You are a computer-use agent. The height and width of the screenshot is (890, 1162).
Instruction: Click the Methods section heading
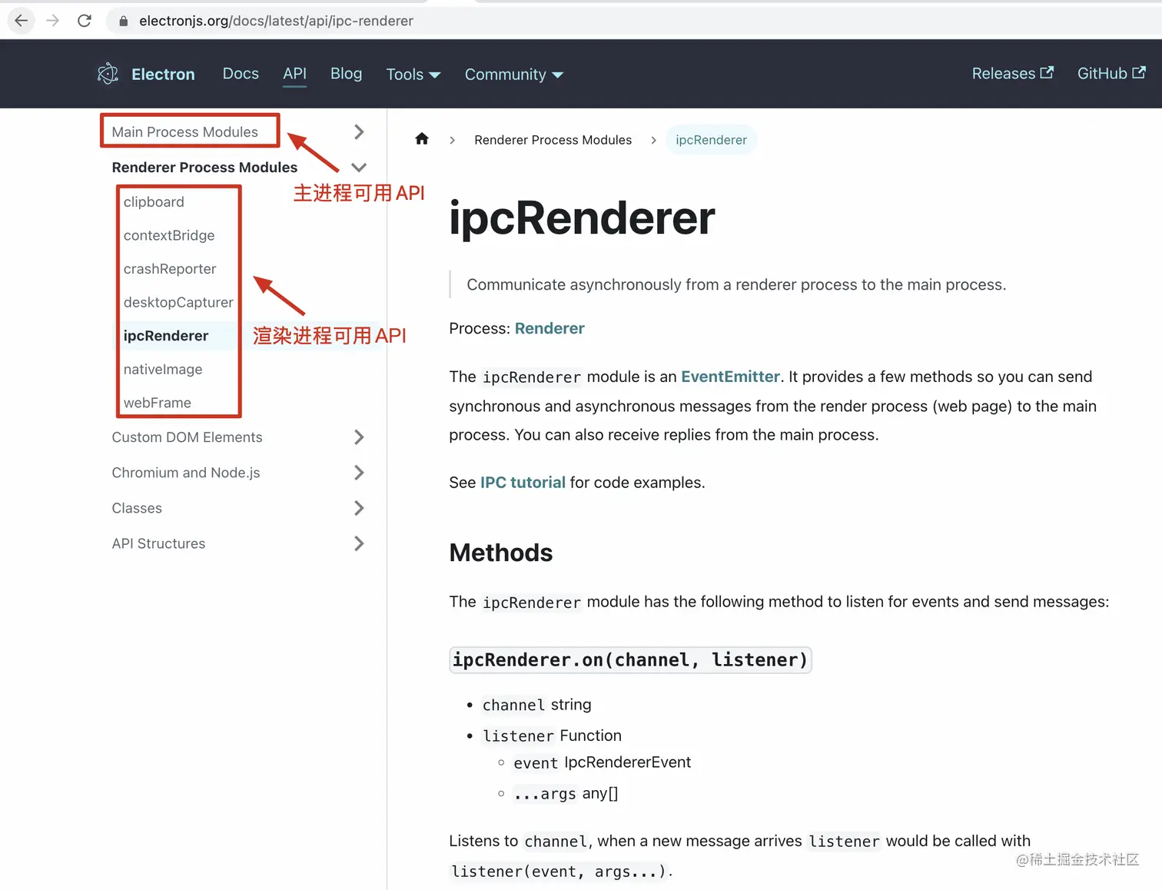(501, 553)
